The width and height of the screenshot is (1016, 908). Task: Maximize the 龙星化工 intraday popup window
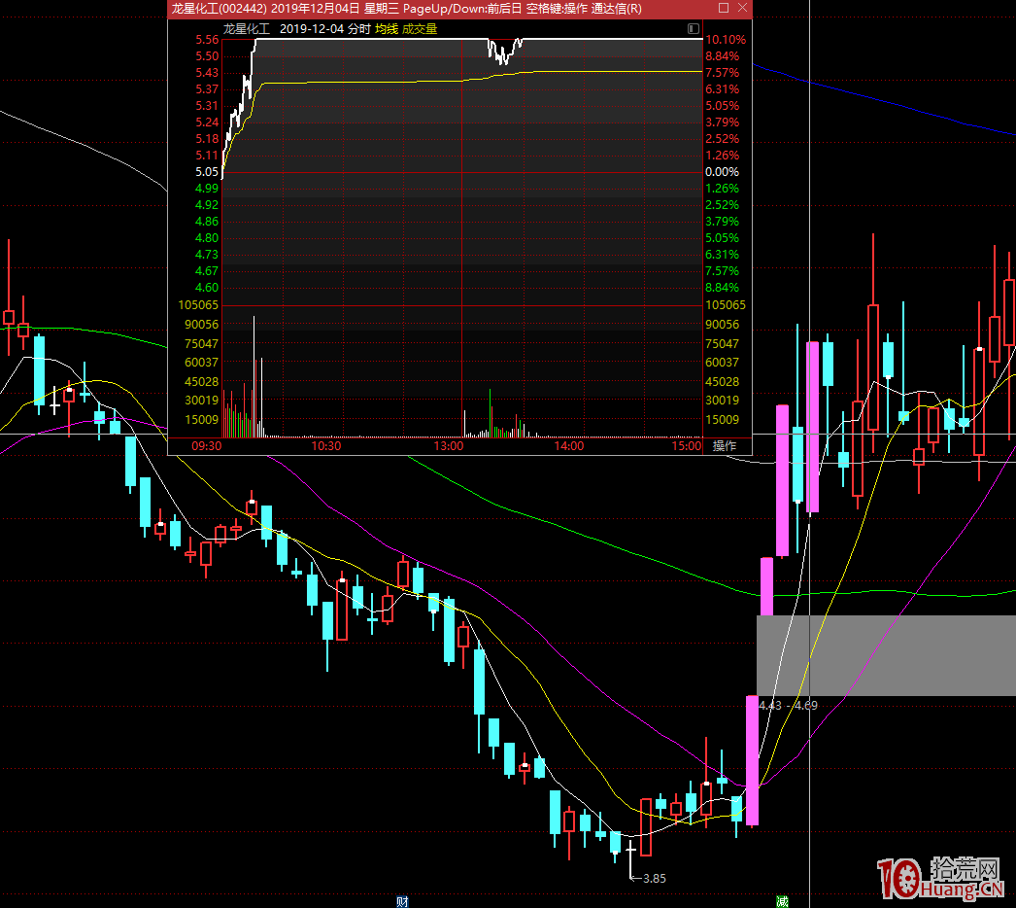[x=724, y=8]
